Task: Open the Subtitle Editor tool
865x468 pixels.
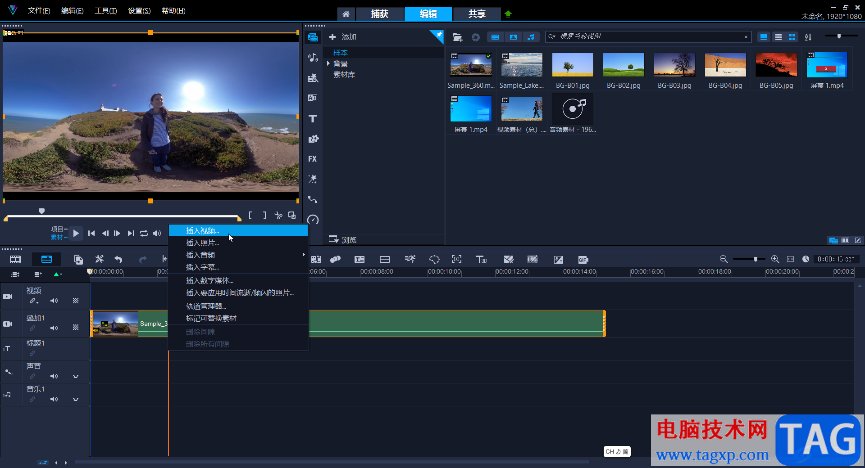Action: [360, 259]
